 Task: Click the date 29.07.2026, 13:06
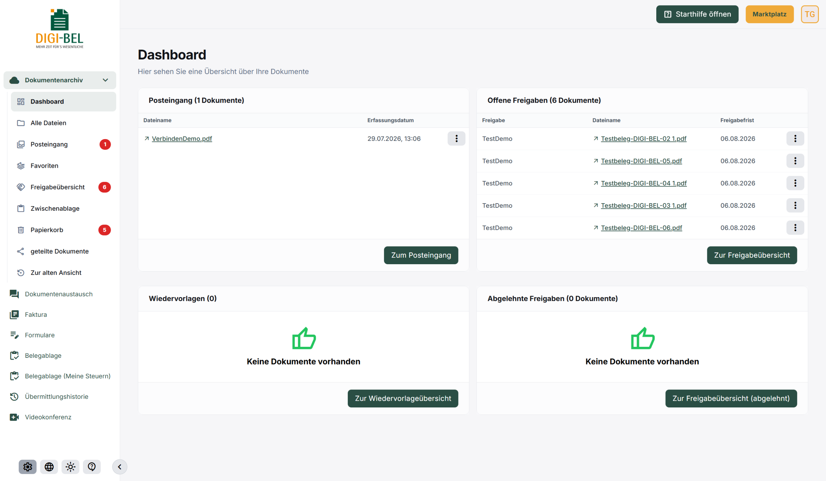pyautogui.click(x=394, y=139)
